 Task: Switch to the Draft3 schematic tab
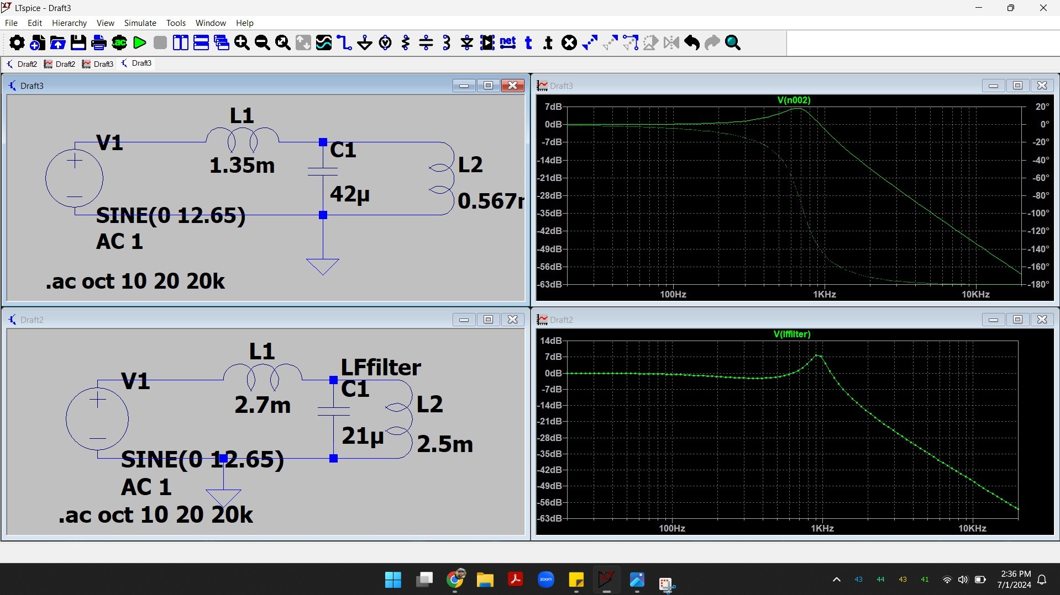137,63
